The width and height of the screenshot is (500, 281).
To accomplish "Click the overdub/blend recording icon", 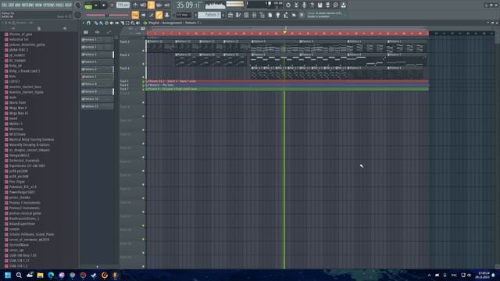I will (159, 5).
